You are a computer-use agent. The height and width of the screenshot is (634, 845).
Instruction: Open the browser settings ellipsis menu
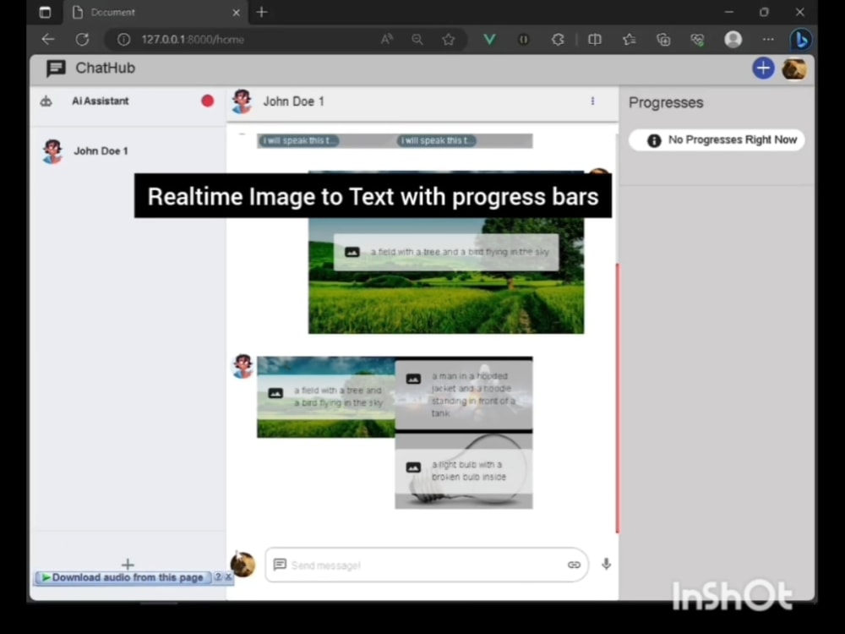[x=768, y=39]
